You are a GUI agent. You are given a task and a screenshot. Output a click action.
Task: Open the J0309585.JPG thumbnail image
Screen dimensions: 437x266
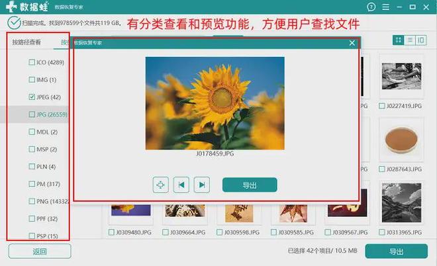pos(293,213)
